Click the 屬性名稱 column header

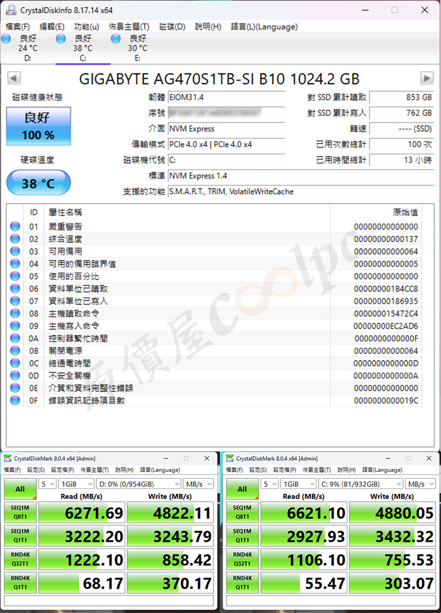(x=187, y=212)
